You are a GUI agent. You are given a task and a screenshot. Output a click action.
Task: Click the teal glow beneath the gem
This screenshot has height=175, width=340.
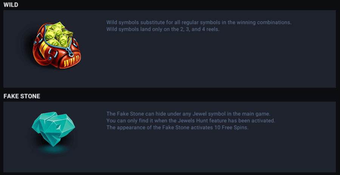coord(53,150)
